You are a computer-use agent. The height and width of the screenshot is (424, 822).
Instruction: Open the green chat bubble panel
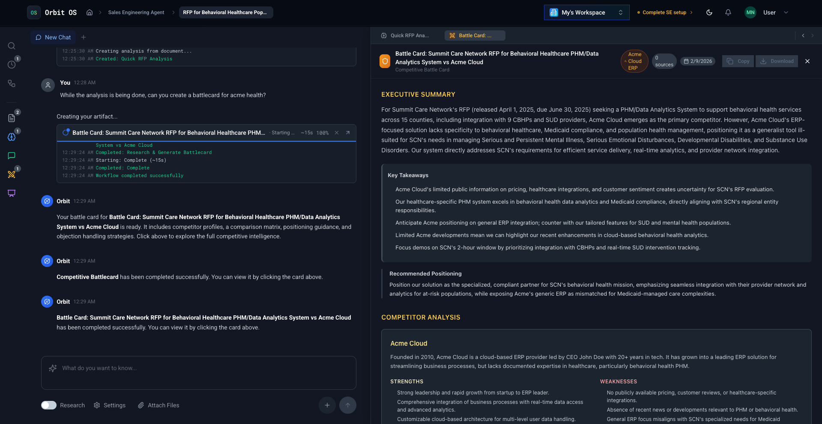[x=12, y=155]
